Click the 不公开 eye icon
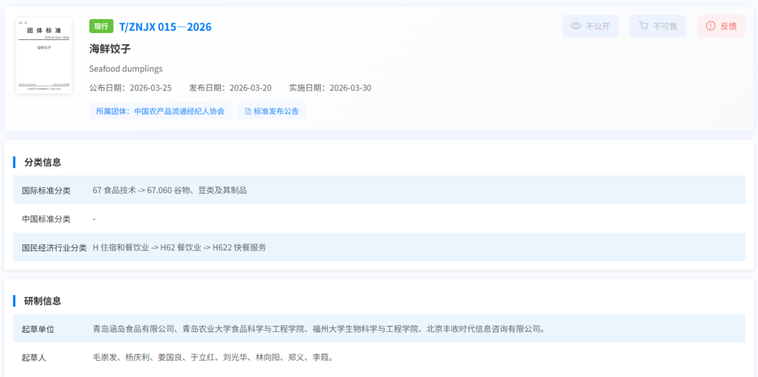758x377 pixels. [x=576, y=26]
